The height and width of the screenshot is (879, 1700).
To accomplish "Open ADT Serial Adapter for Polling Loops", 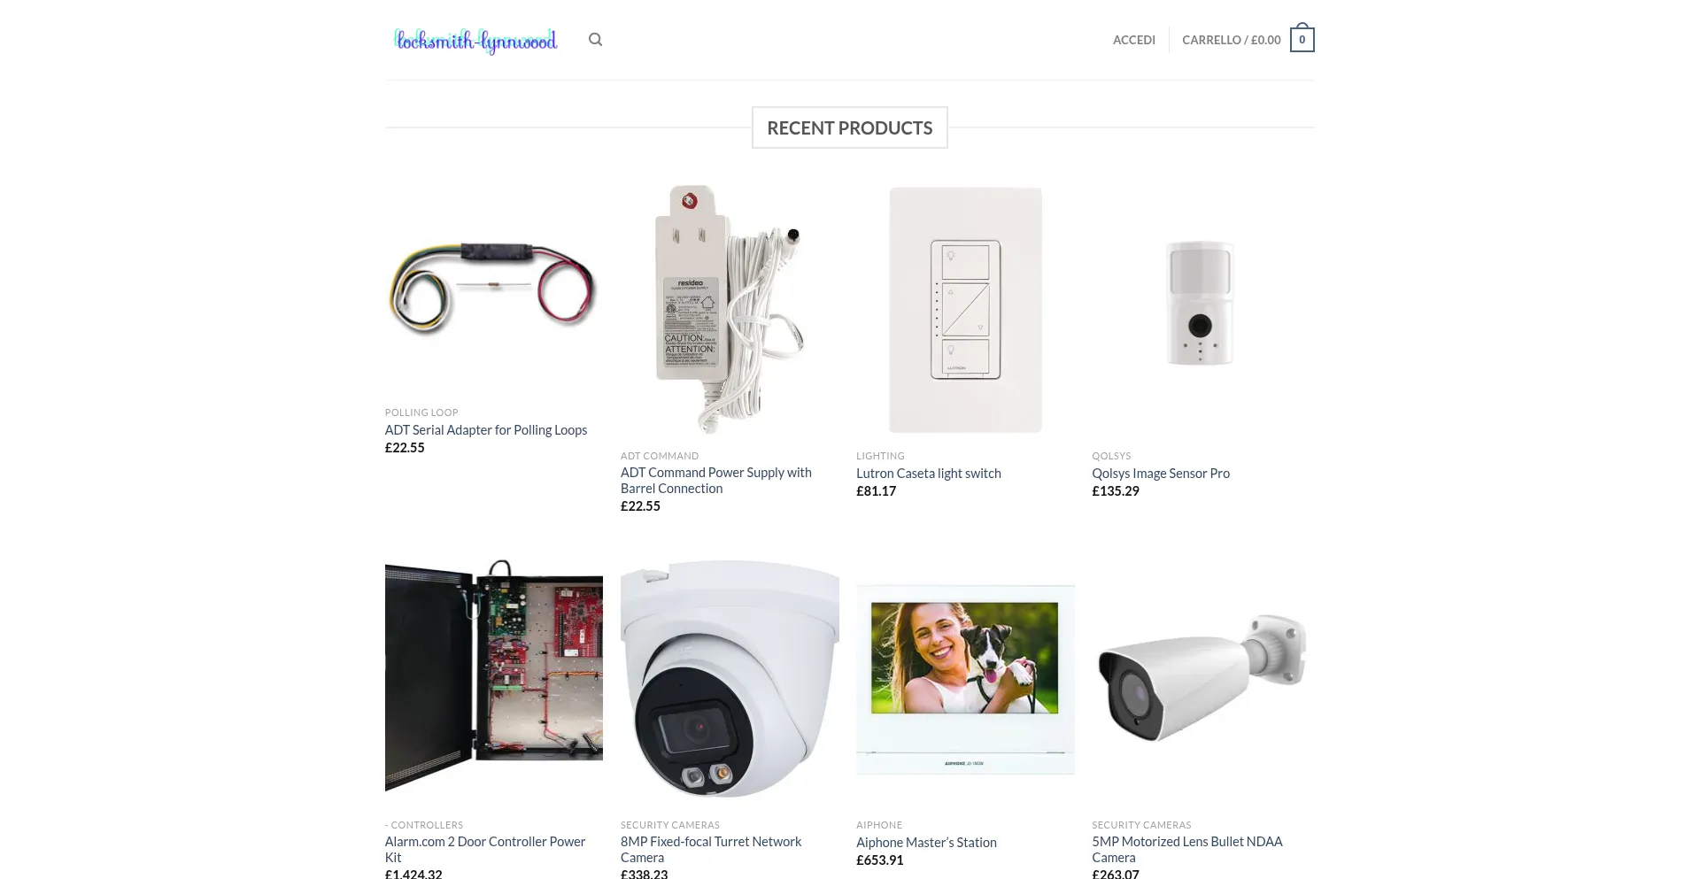I will pos(486,430).
